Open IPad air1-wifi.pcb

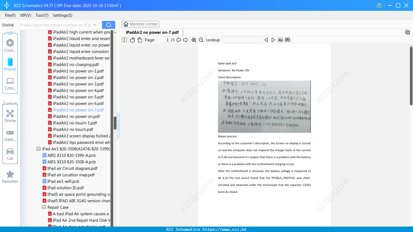(x=63, y=181)
